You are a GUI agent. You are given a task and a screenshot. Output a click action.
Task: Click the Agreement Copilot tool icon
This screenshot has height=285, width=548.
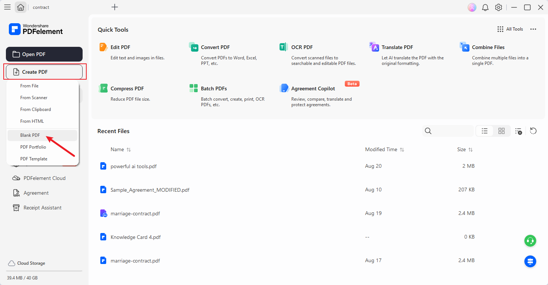pos(284,88)
